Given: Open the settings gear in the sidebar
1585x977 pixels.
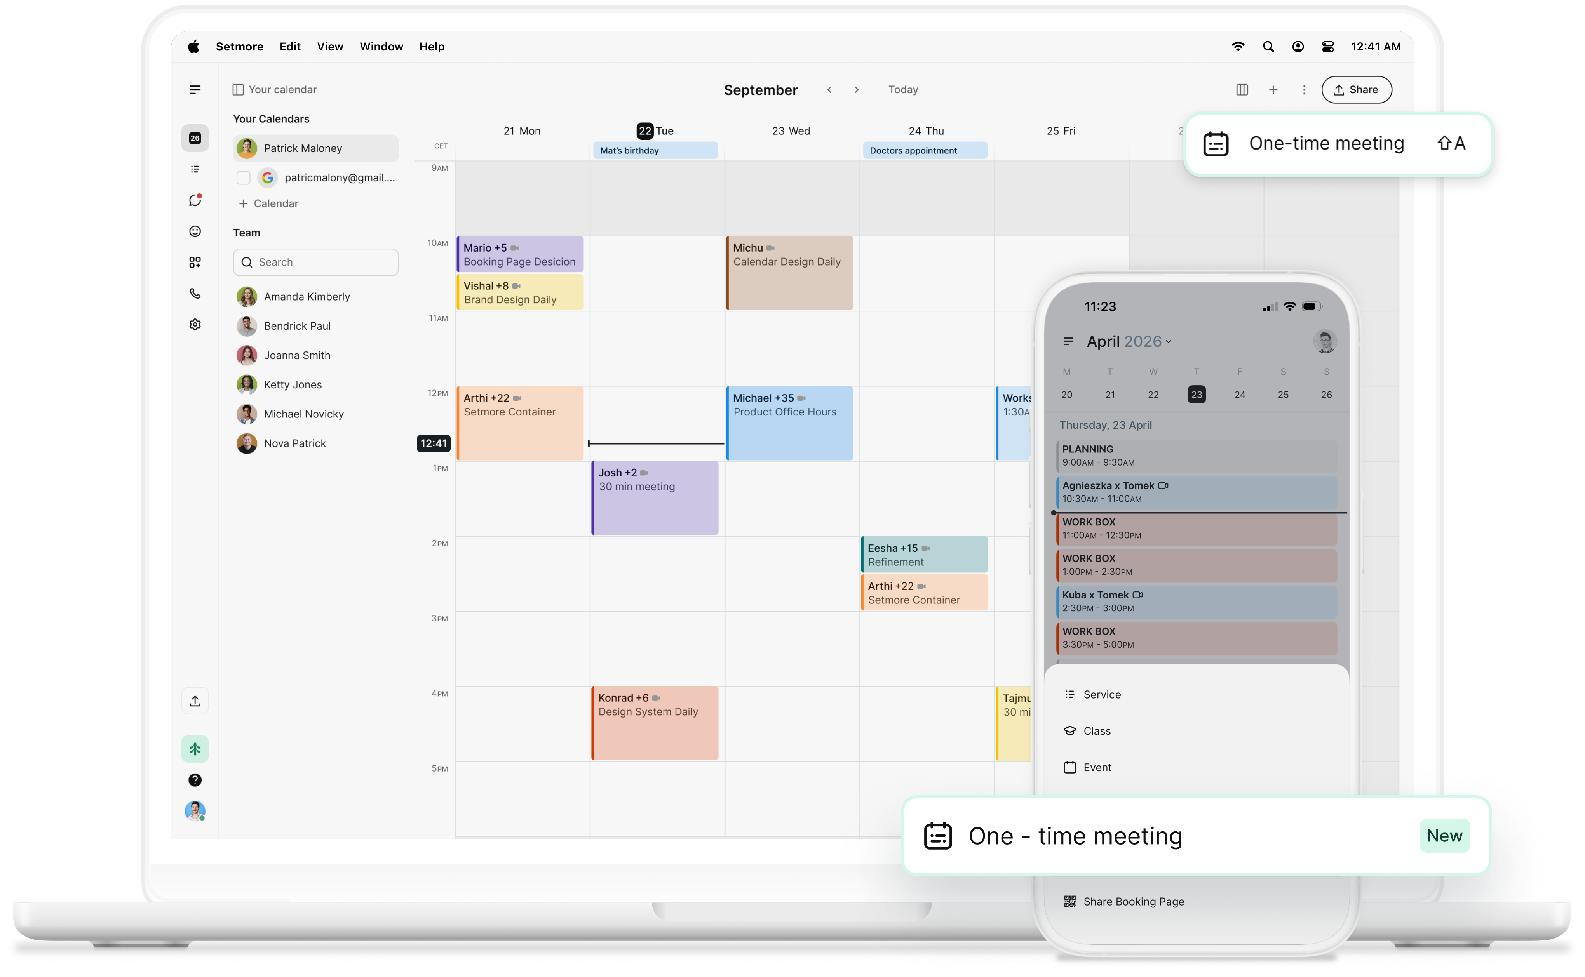Looking at the screenshot, I should click(x=195, y=324).
